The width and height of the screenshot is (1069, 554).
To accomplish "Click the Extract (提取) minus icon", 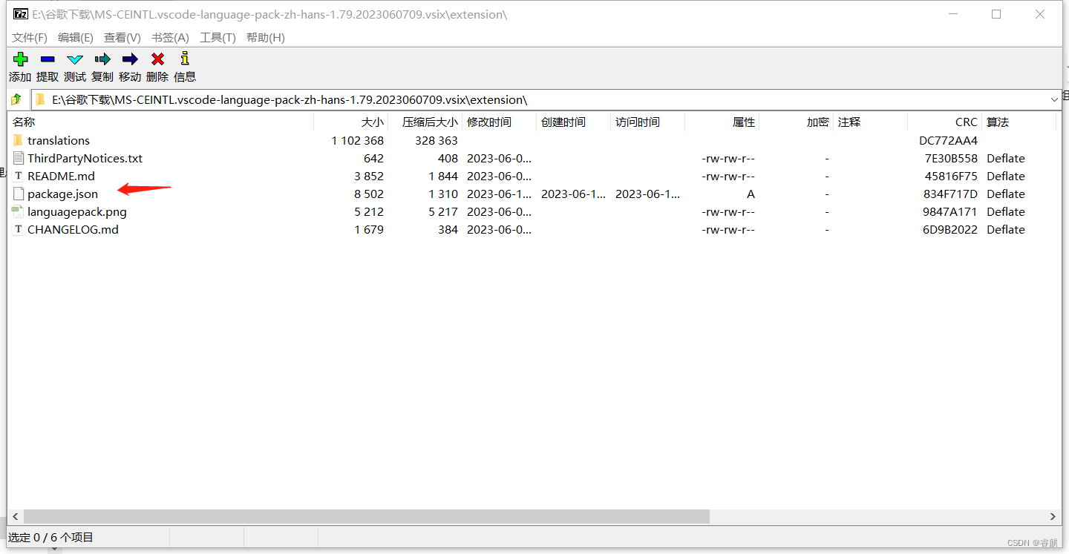I will tap(48, 59).
